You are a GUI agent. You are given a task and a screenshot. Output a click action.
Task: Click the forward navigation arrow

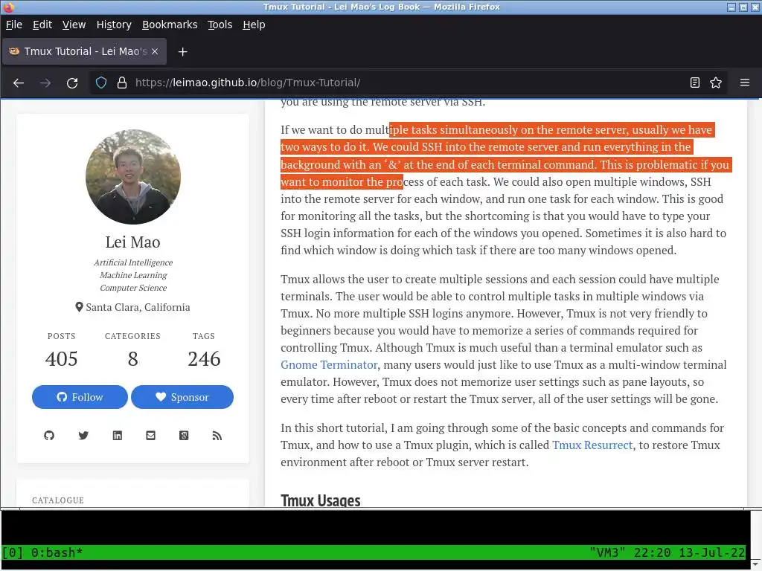45,83
